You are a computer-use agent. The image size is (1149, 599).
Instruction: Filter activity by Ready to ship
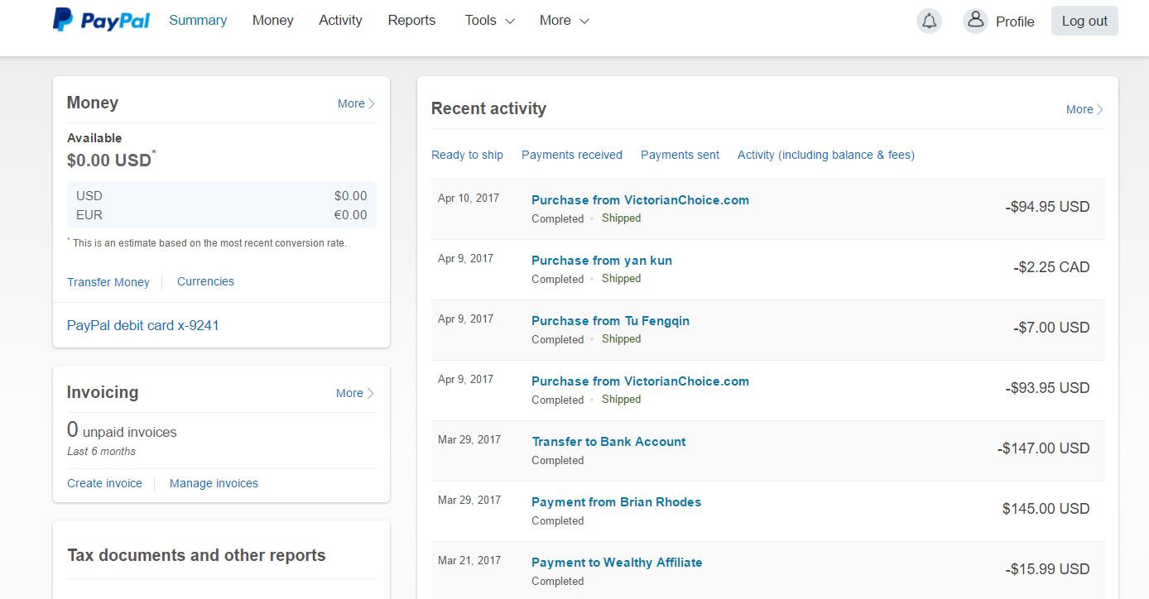(467, 155)
